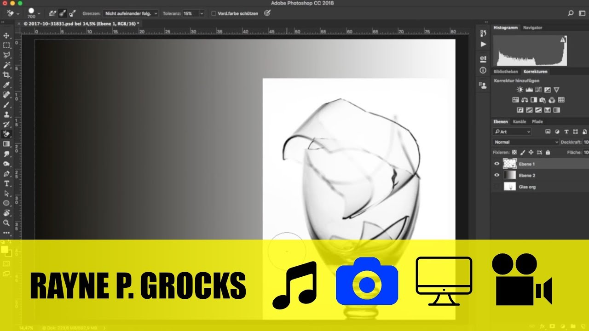Select the Path Selection tool
Screen dimensions: 589x331
[6, 194]
